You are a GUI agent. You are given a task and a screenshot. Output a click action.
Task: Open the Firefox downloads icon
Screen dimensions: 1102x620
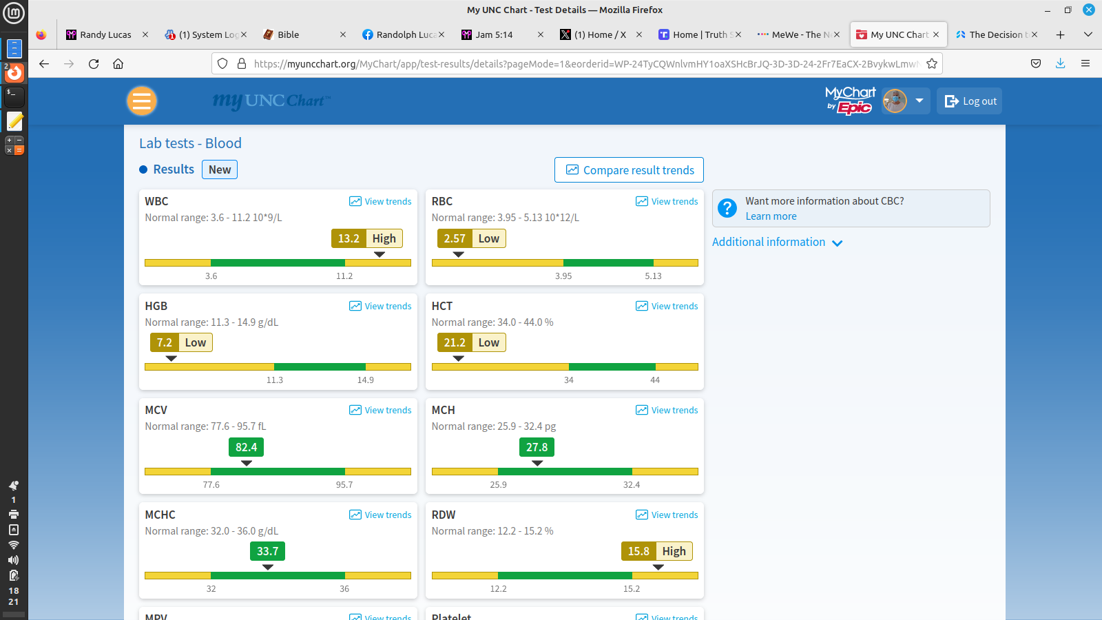tap(1060, 64)
